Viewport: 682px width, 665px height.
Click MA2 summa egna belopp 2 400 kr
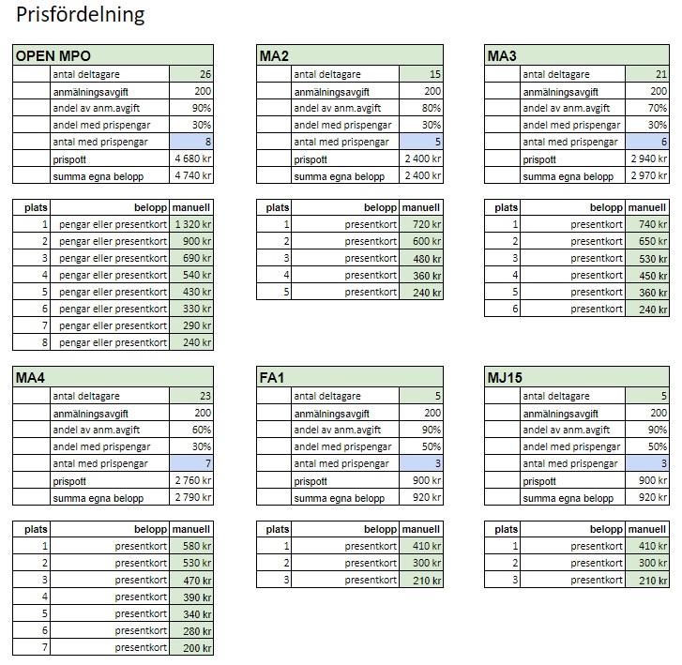point(420,175)
